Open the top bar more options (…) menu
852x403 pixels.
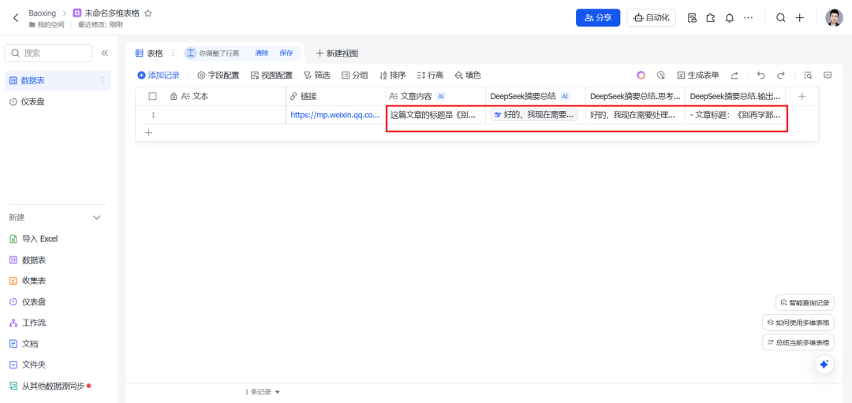748,18
